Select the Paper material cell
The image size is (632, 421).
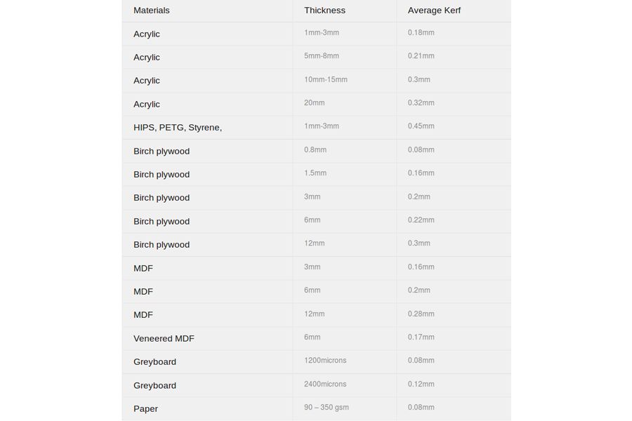click(x=145, y=408)
